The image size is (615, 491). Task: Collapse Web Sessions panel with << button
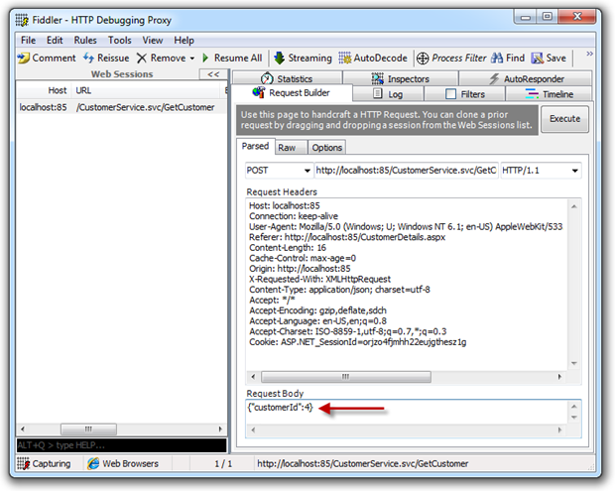pyautogui.click(x=213, y=74)
